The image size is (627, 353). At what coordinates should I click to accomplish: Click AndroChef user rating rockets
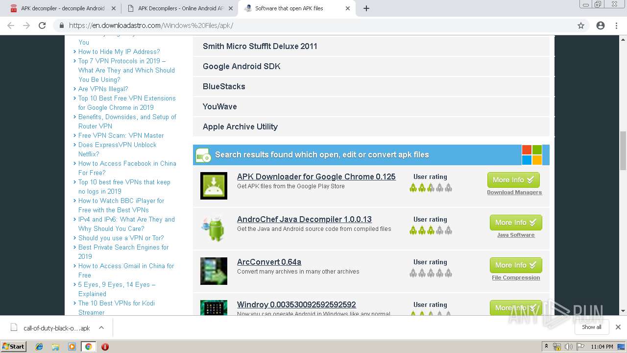pyautogui.click(x=431, y=230)
